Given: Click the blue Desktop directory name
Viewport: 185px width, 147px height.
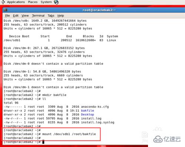Looking at the screenshot, I should (87, 114).
